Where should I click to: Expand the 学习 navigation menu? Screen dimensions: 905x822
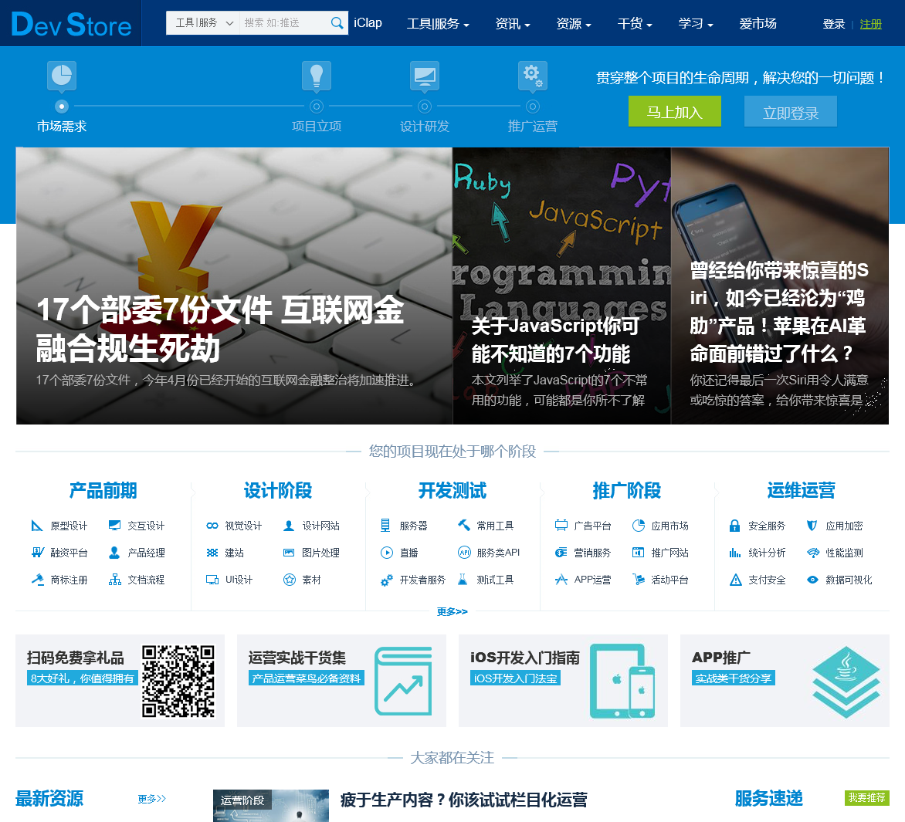[696, 24]
